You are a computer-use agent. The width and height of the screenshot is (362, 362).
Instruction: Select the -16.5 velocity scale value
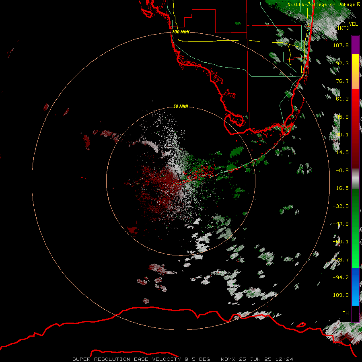341,188
